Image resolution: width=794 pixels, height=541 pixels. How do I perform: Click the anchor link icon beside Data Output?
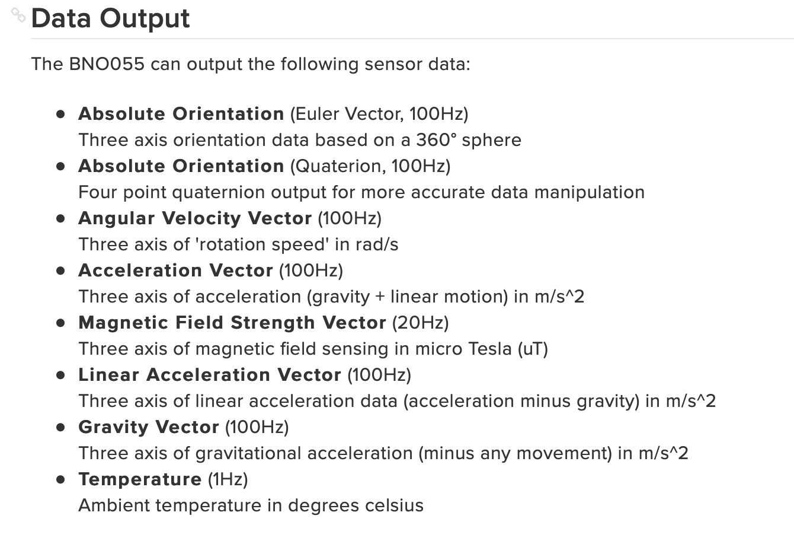(x=18, y=15)
